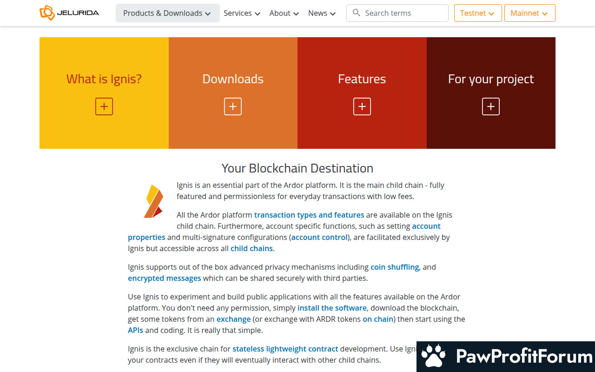Viewport: 595px width, 372px height.
Task: Click the plus icon under What is Ignis?
Action: [104, 106]
